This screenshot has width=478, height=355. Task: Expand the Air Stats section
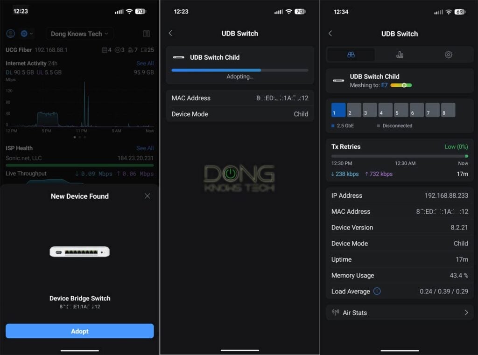coord(466,313)
